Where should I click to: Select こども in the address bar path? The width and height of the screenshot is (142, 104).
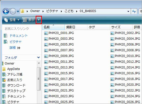click(x=69, y=11)
